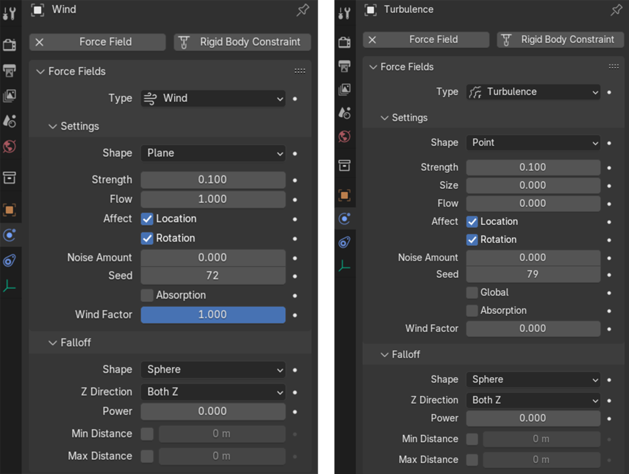Enable Absorption in the Wind settings
This screenshot has height=474, width=629.
point(147,295)
